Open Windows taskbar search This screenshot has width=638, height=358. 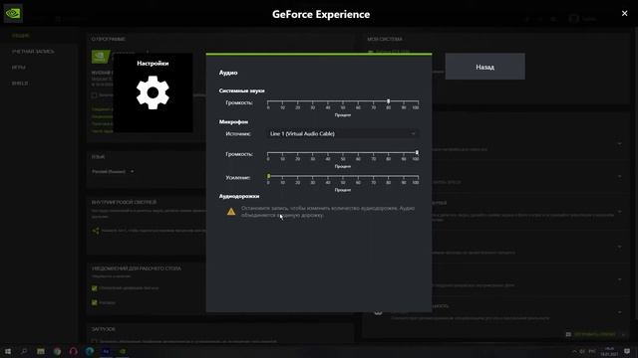click(x=24, y=351)
